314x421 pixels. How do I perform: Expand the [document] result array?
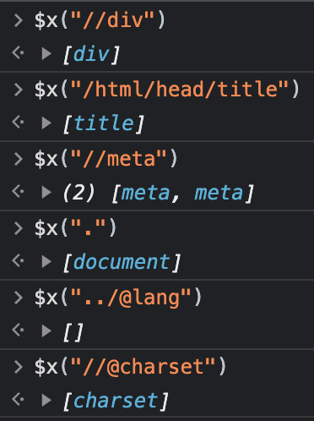46,262
